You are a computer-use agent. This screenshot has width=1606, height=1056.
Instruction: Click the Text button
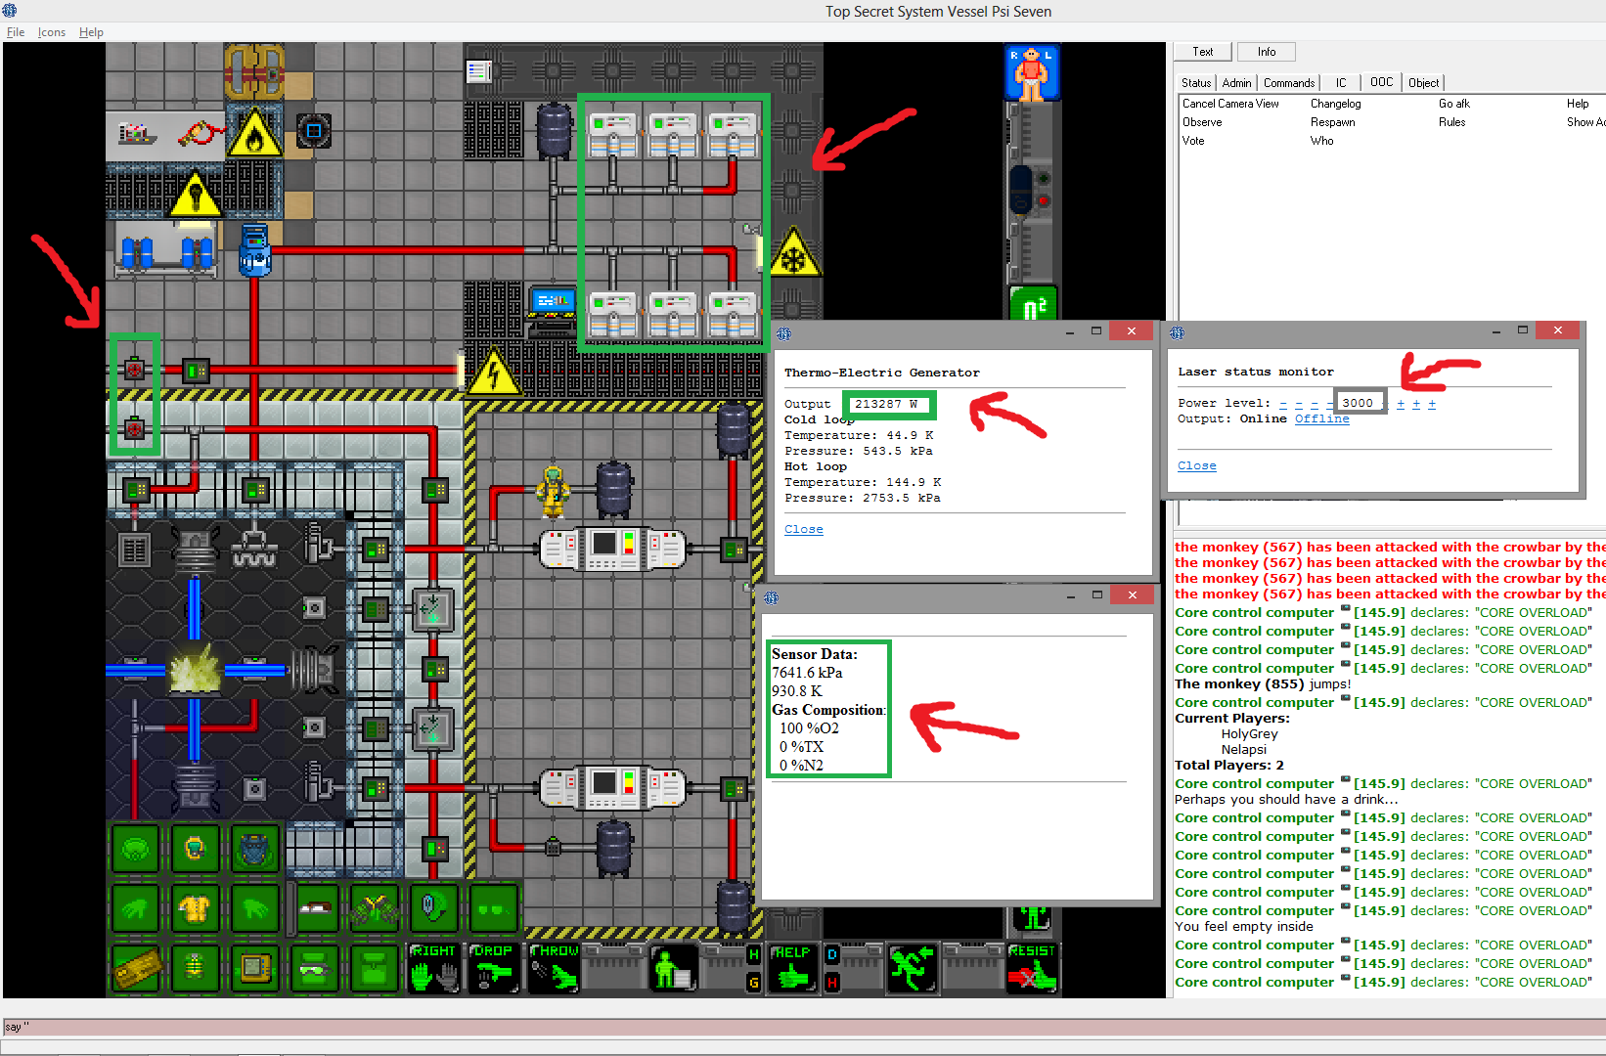coord(1202,52)
